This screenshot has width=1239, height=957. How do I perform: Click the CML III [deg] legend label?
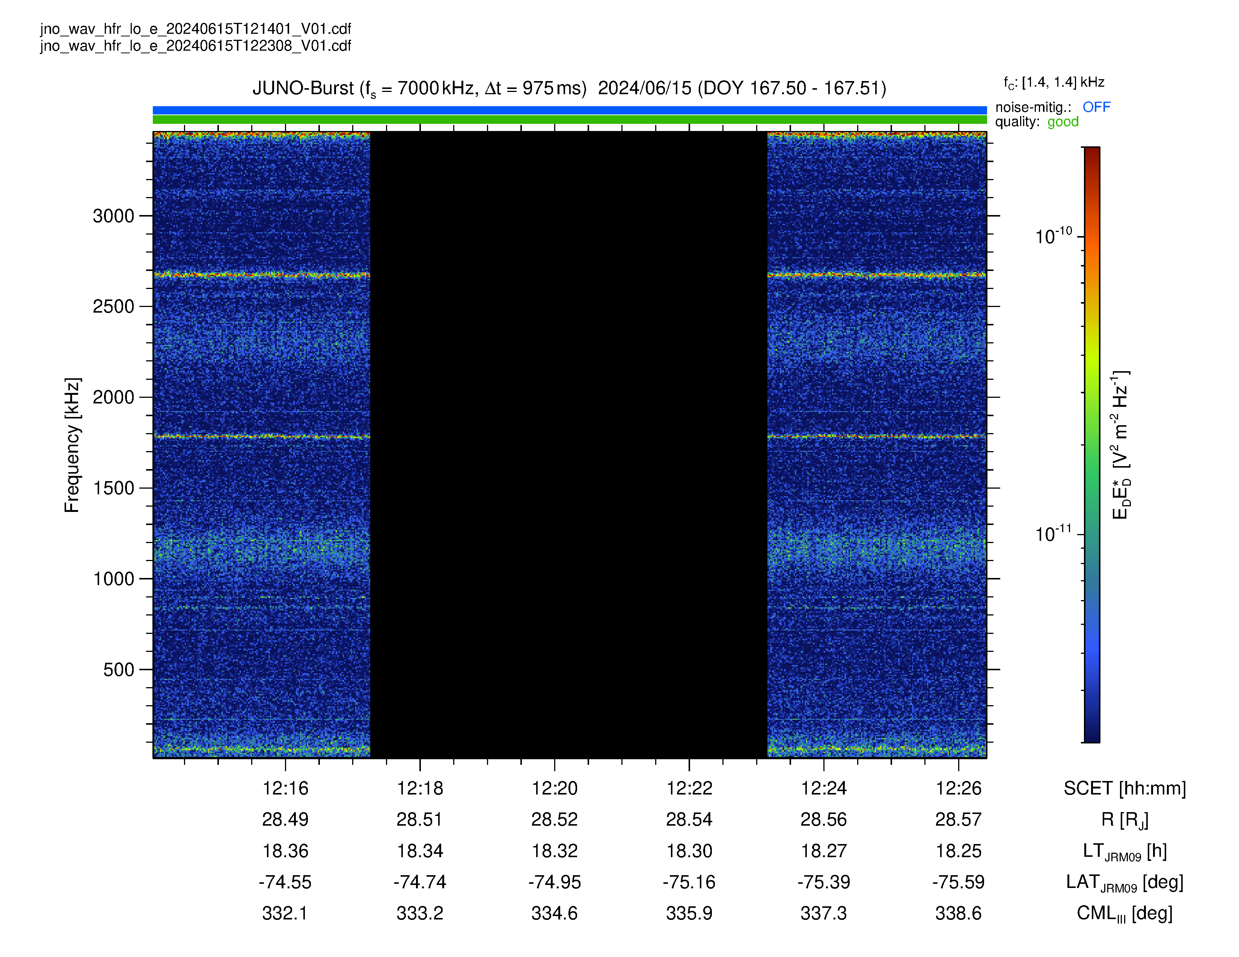coord(1124,914)
